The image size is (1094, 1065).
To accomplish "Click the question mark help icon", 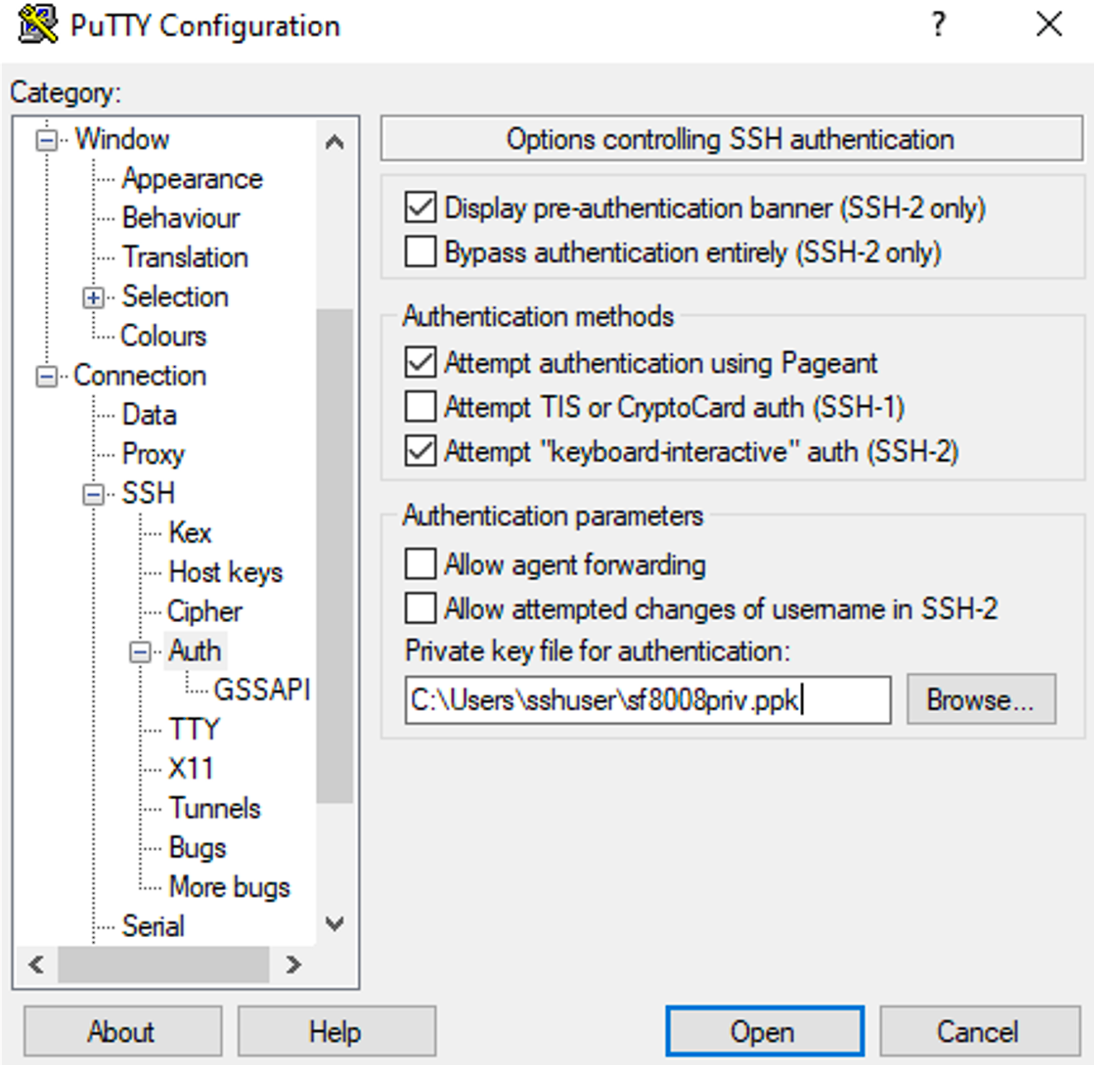I will (937, 25).
